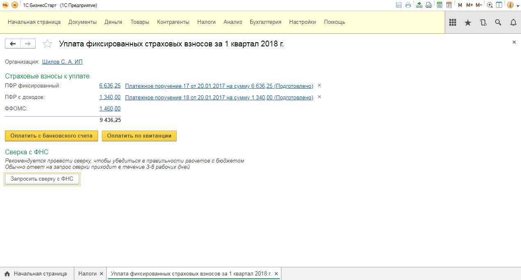521x280 pixels.
Task: Open favorites star in the tools panel
Action: [x=468, y=23]
